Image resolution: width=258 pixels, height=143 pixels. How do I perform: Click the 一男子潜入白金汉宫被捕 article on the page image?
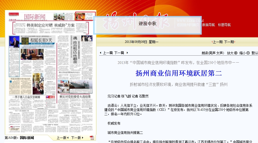26,97
